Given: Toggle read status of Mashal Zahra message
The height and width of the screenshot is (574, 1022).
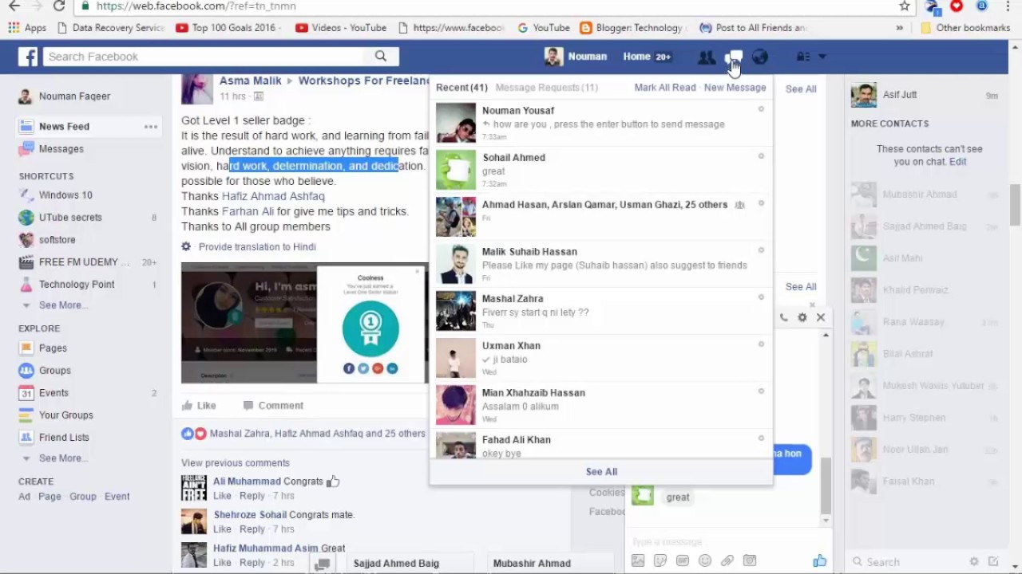Looking at the screenshot, I should click(761, 297).
